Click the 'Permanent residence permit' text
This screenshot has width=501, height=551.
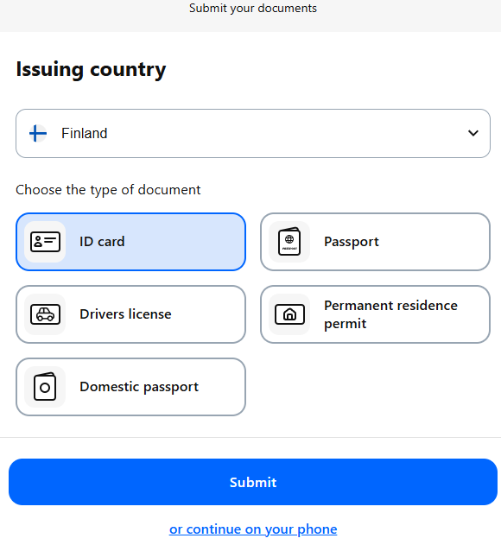pyautogui.click(x=390, y=314)
